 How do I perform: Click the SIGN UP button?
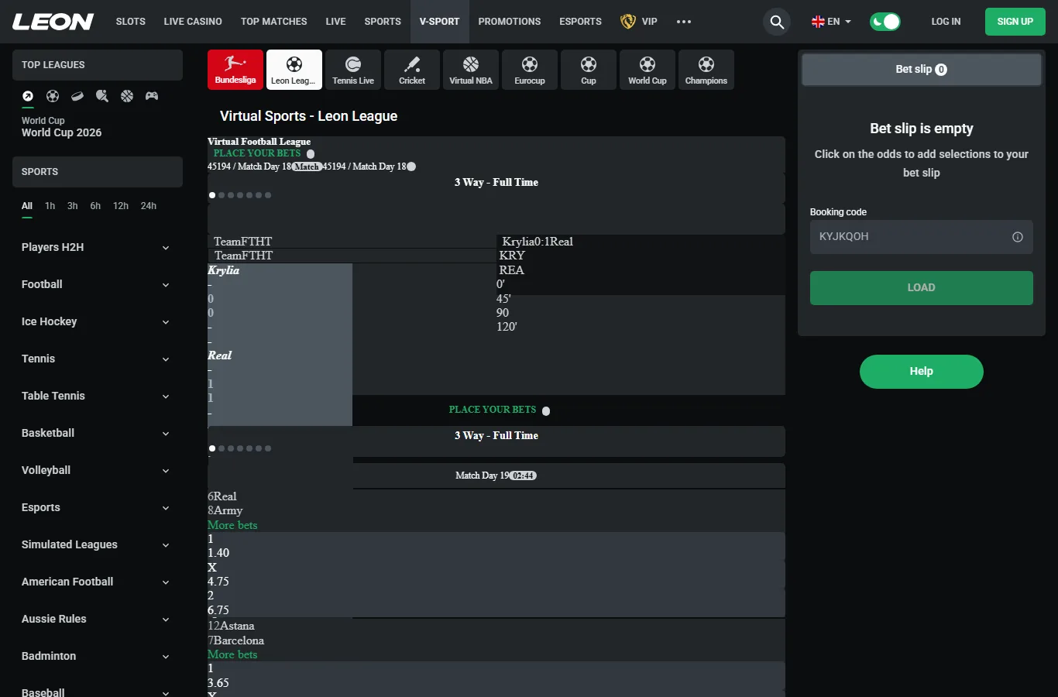click(x=1015, y=22)
